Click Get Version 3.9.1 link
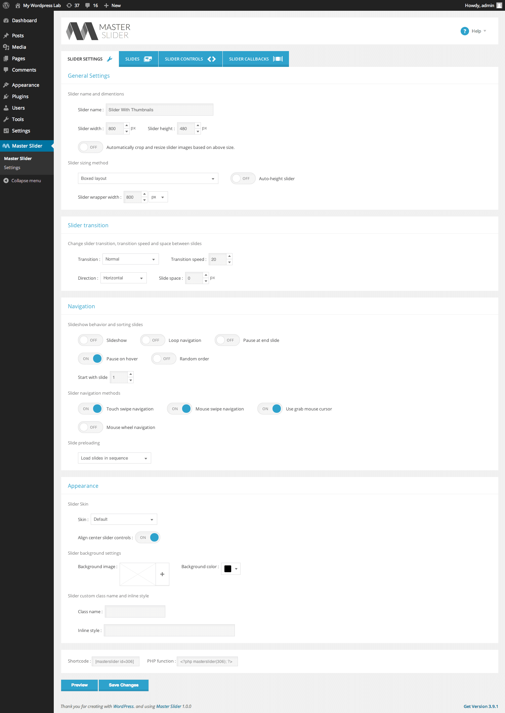The image size is (505, 713). click(481, 706)
